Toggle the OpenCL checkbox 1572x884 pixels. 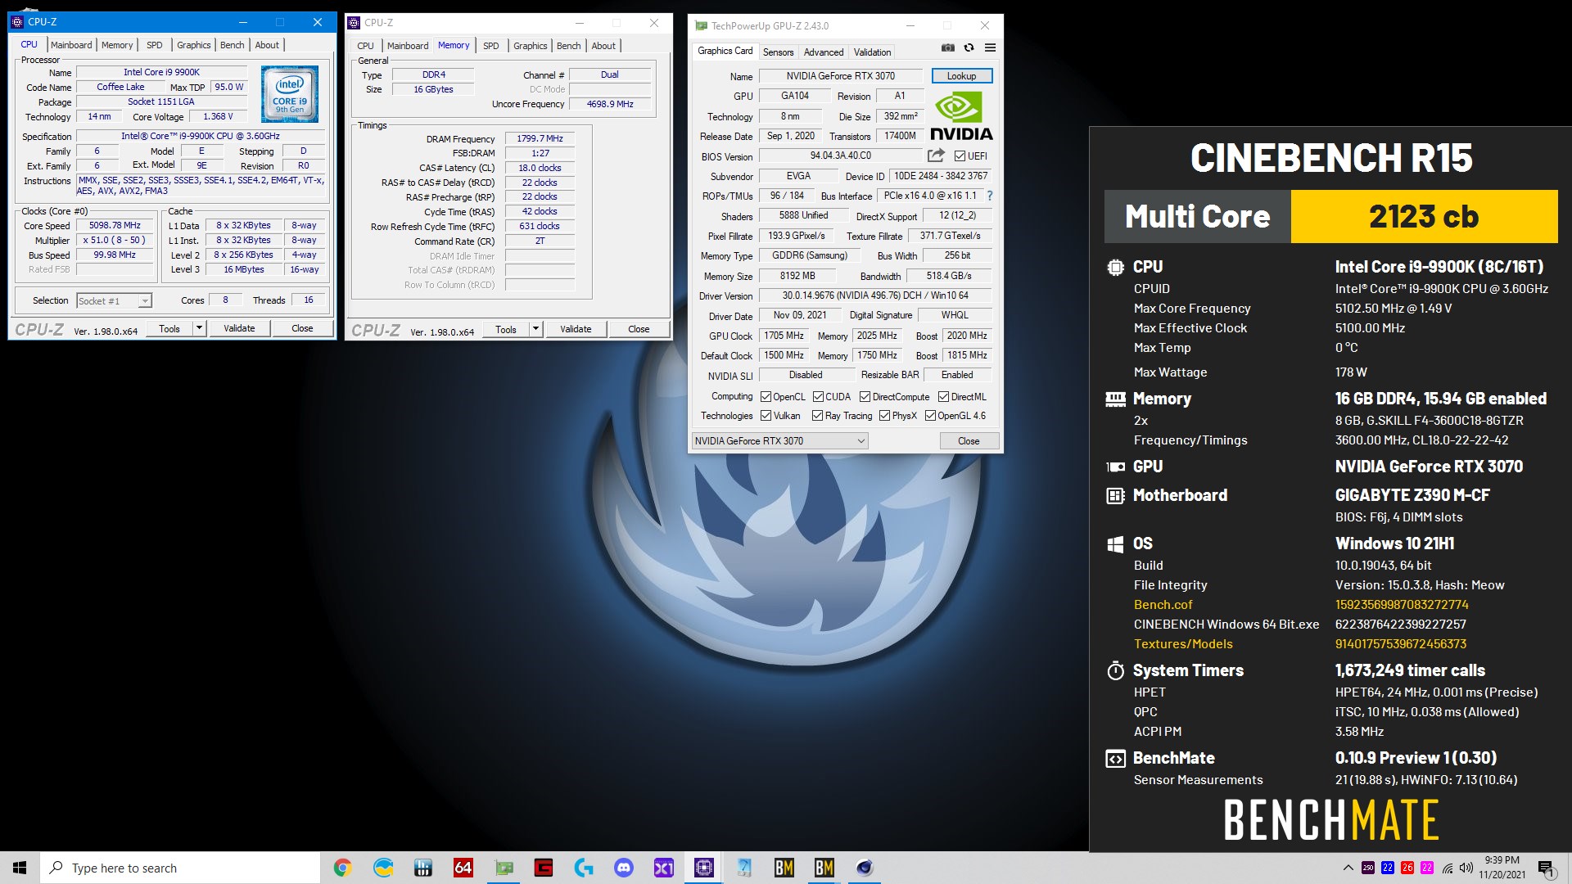coord(766,397)
